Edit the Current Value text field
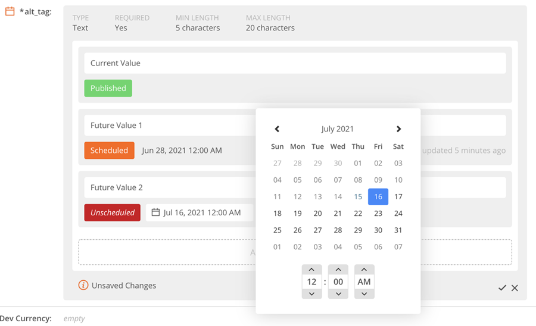Viewport: 536px width, 326px height. (295, 63)
